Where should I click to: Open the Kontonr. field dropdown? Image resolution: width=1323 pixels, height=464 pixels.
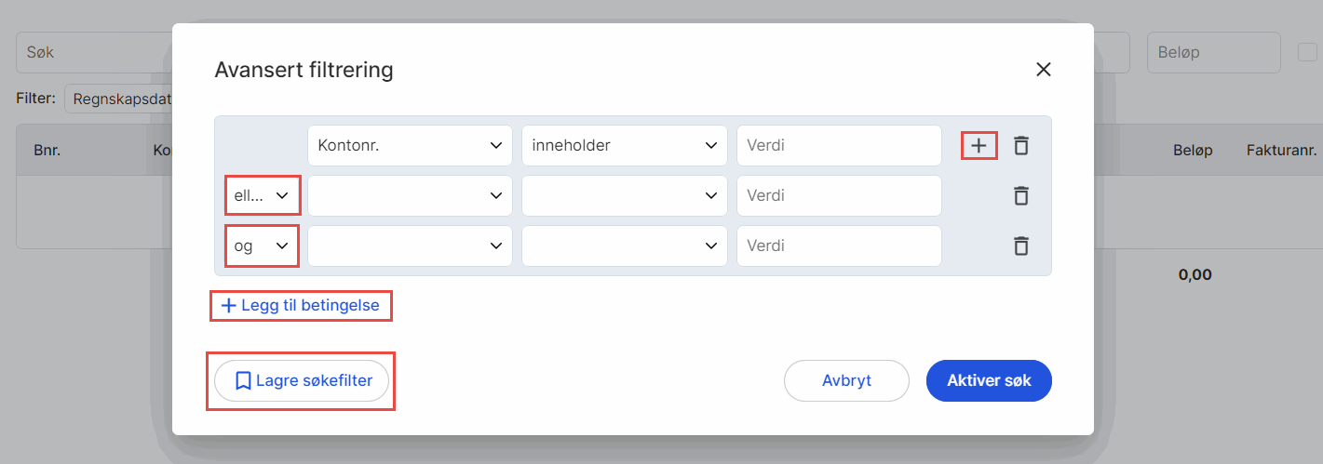point(410,146)
